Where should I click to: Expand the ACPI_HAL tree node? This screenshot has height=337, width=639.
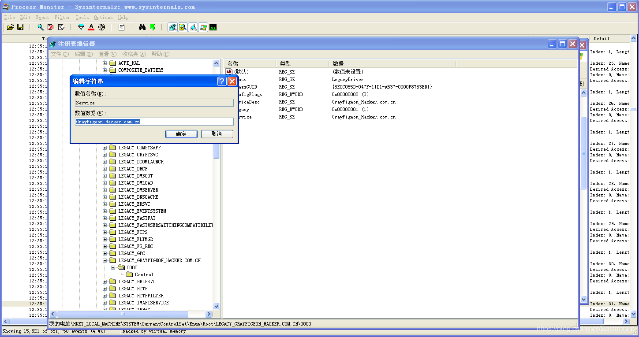105,63
